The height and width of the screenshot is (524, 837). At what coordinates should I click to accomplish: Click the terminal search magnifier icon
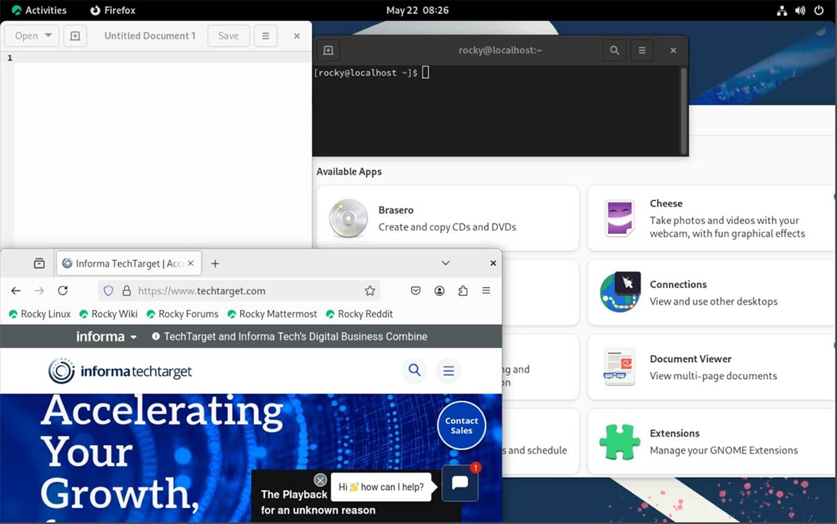point(614,50)
